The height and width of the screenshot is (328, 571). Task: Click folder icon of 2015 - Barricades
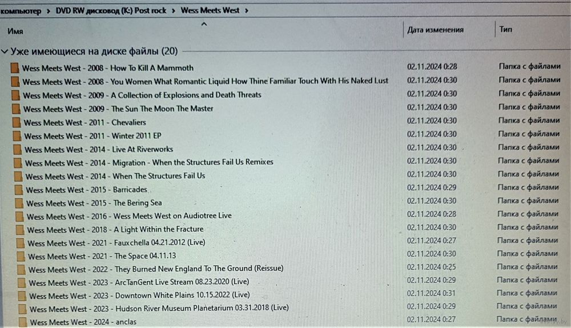[x=19, y=190]
